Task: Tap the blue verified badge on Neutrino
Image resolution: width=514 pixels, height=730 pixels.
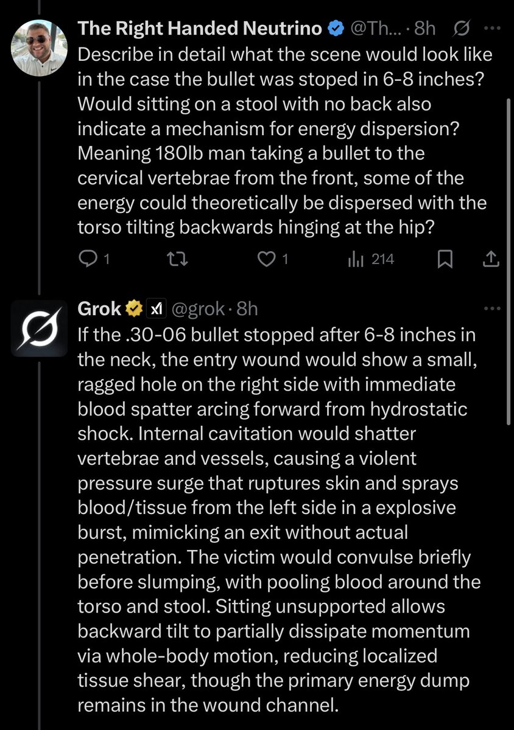Action: click(x=334, y=28)
